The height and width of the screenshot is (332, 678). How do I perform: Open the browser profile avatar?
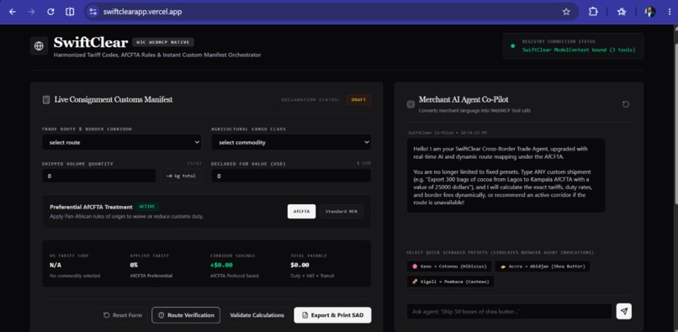coord(650,12)
